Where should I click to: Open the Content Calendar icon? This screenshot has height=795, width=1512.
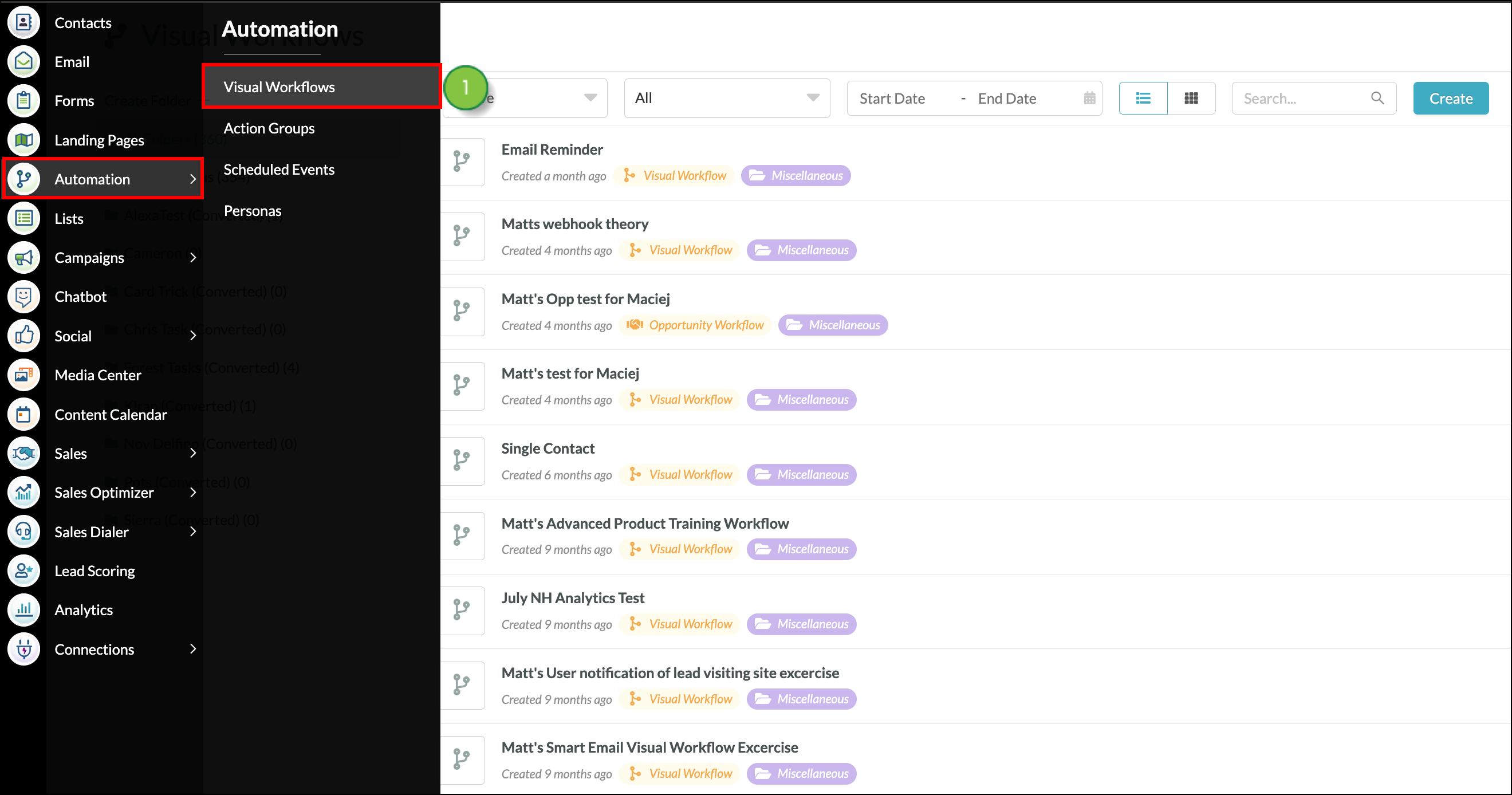[x=23, y=414]
